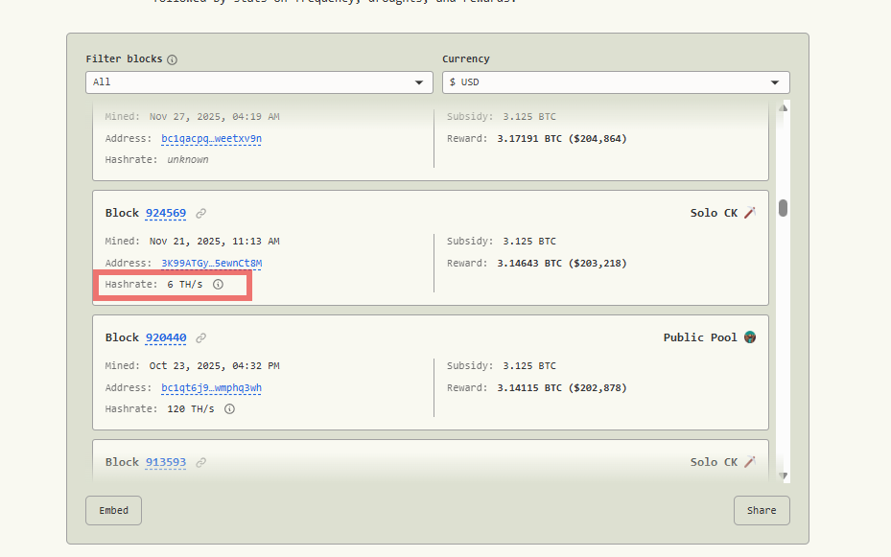This screenshot has width=891, height=557.
Task: Click the Embed button
Action: [x=113, y=510]
